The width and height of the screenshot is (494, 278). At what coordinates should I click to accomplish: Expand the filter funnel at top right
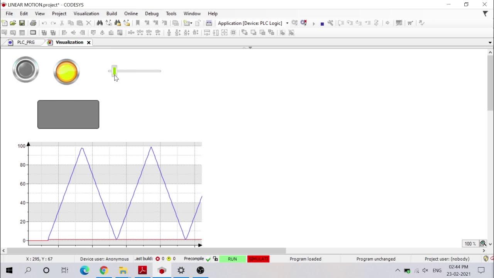point(485,14)
